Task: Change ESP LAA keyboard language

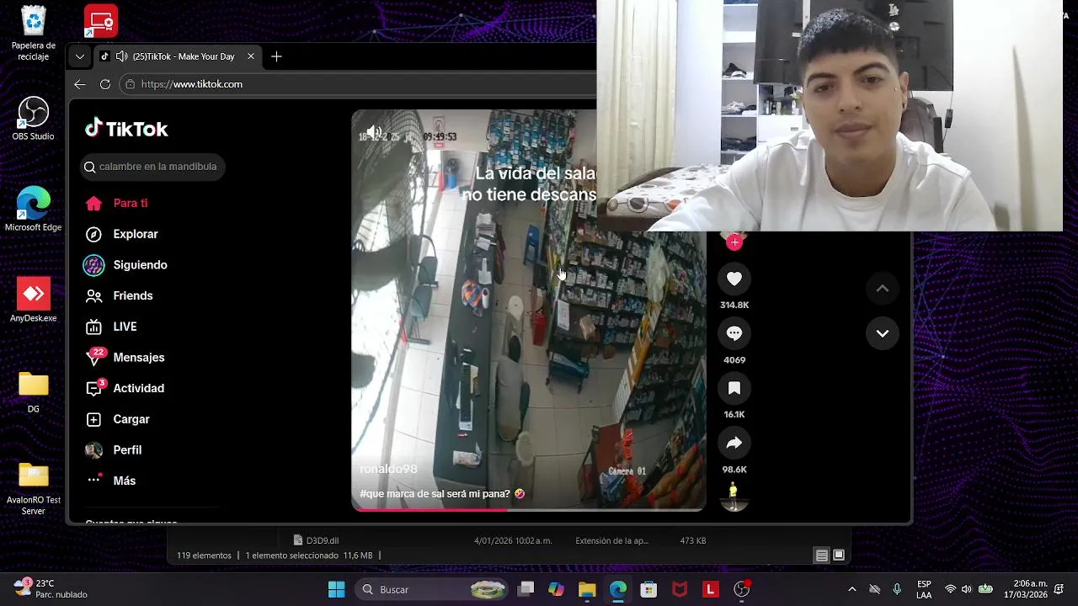Action: tap(924, 589)
